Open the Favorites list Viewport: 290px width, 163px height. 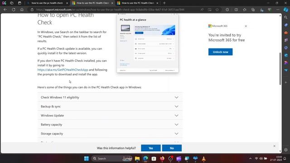coord(245,10)
